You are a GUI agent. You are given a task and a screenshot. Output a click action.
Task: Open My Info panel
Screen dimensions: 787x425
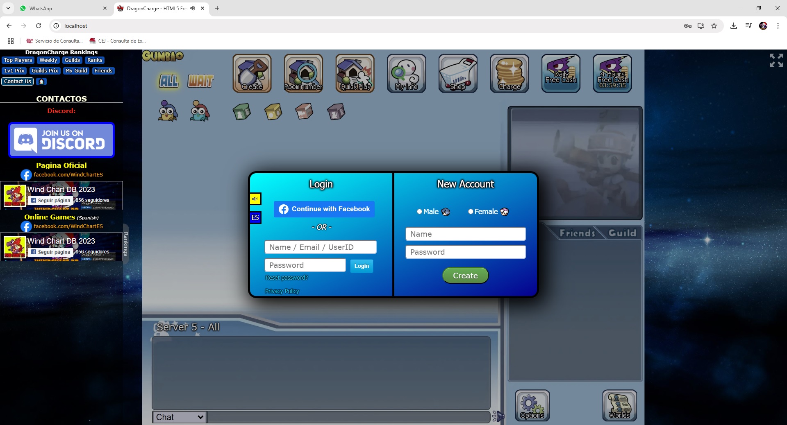(x=406, y=74)
